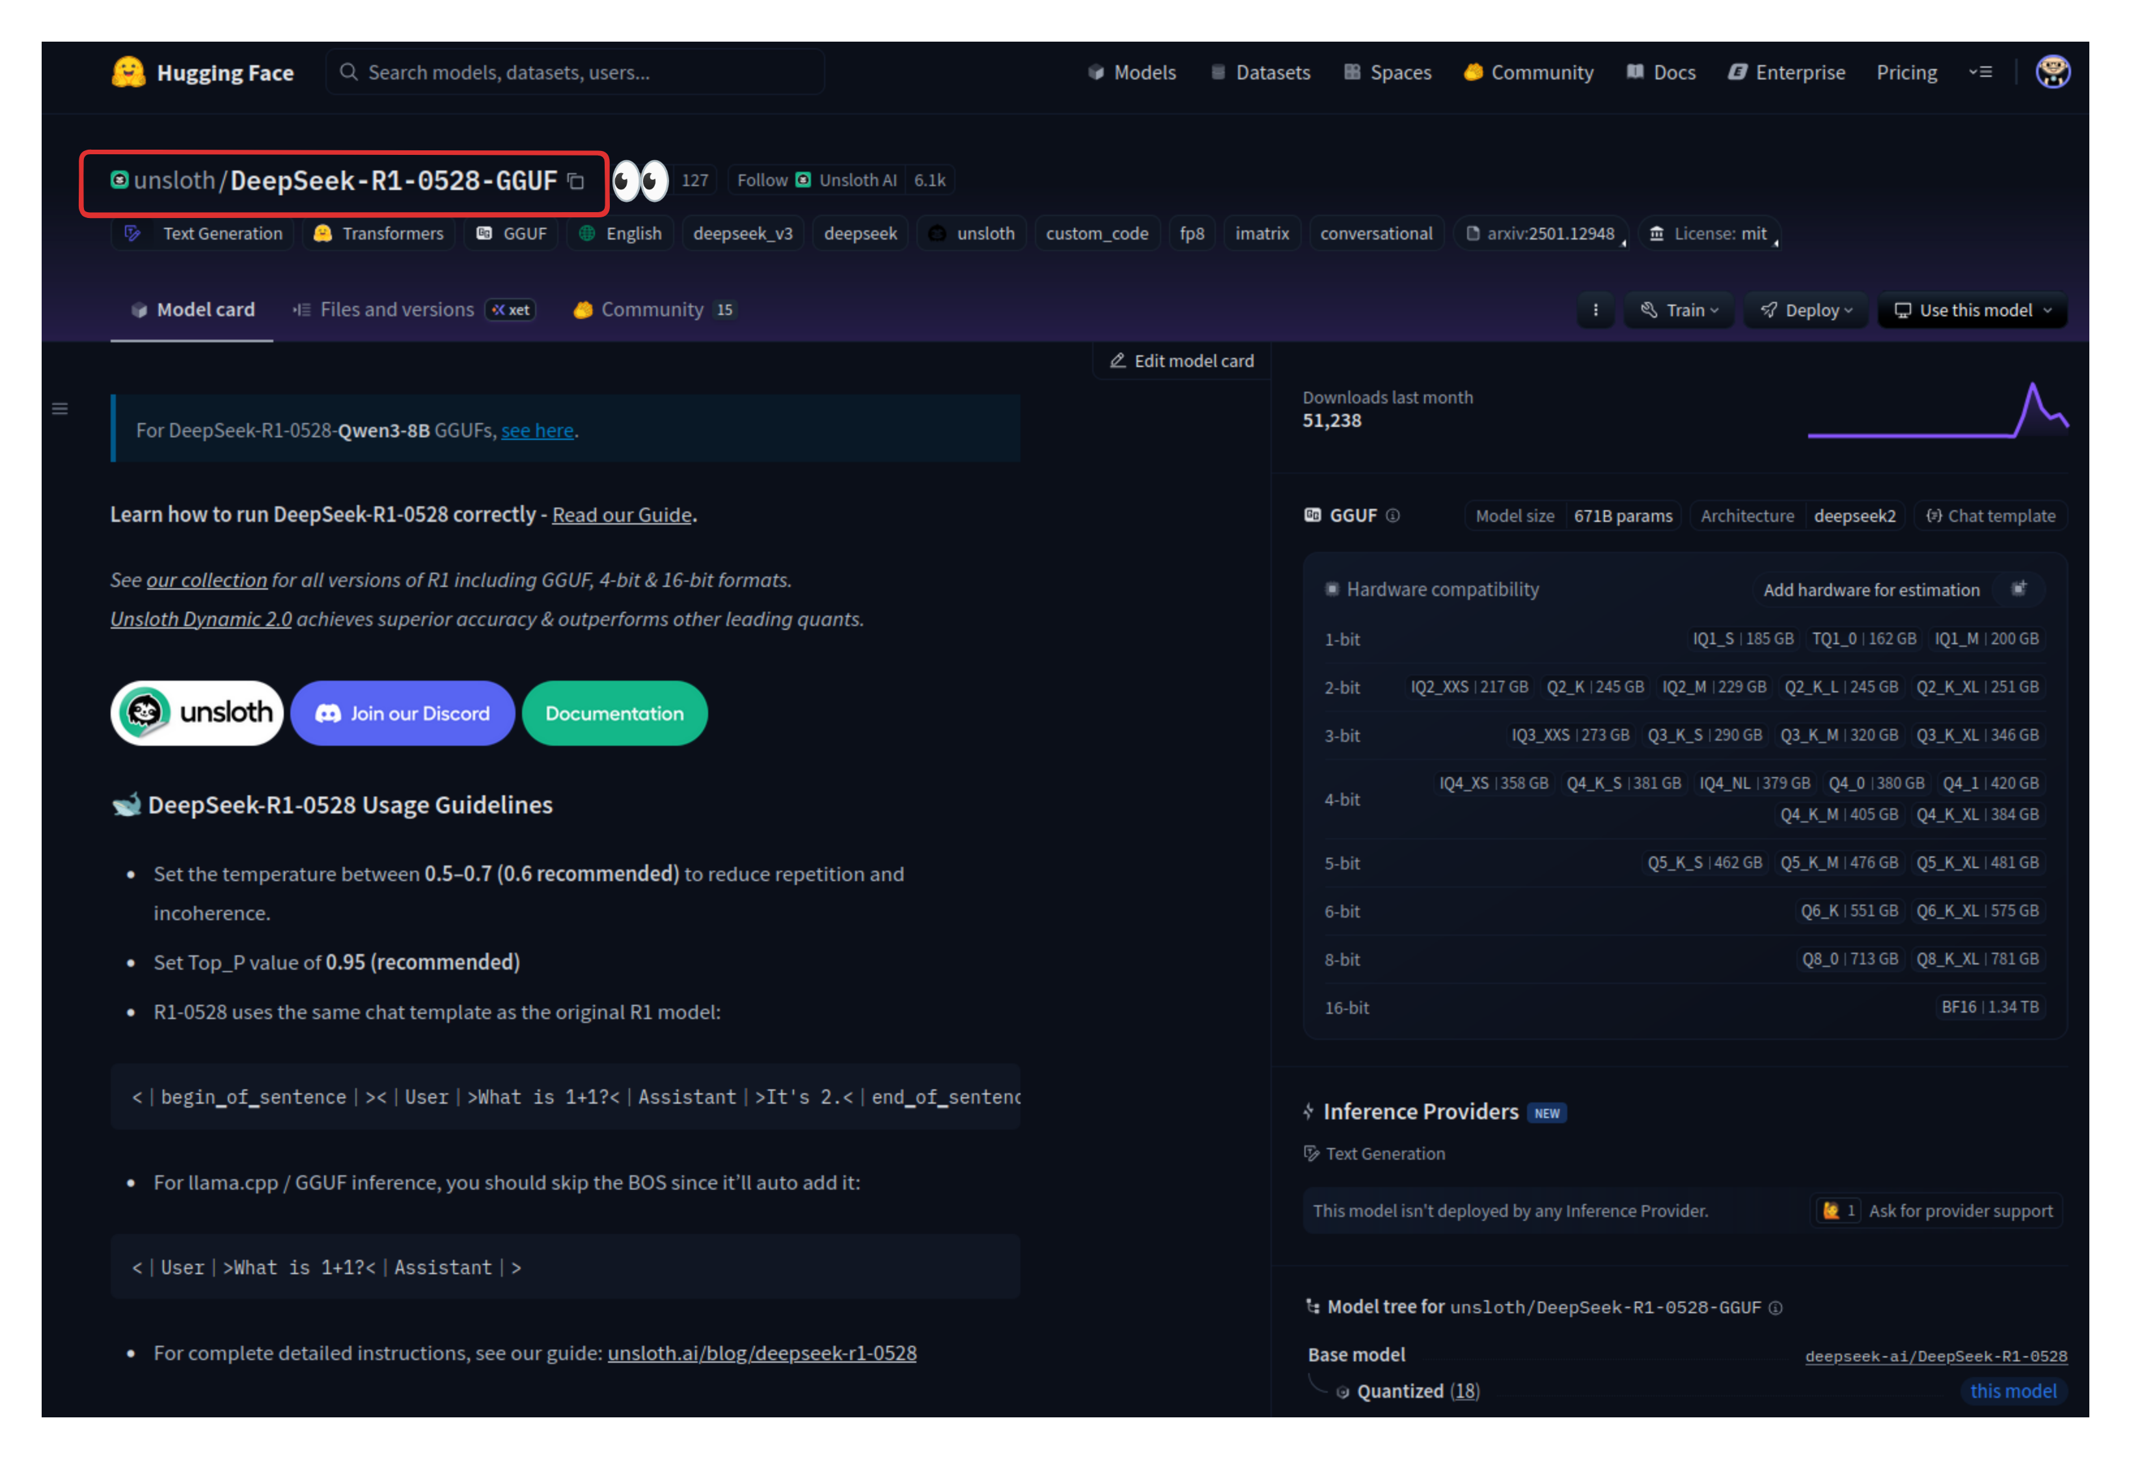The image size is (2131, 1459).
Task: Click the Model tree info icon
Action: (1776, 1307)
